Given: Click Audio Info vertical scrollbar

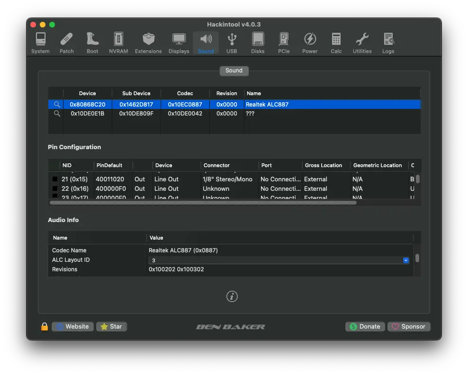Looking at the screenshot, I should click(417, 258).
